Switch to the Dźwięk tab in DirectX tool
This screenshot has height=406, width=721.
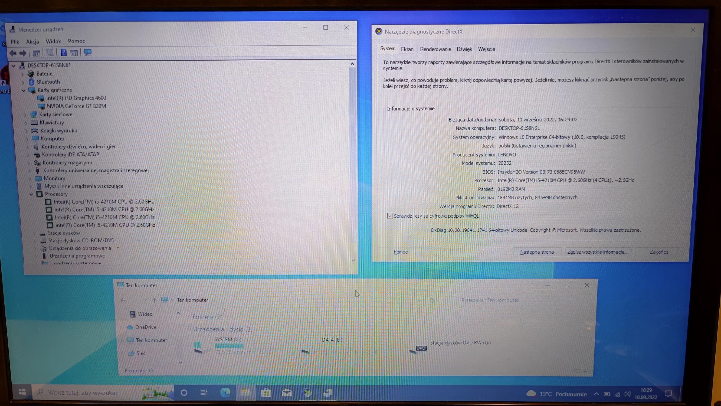point(464,49)
